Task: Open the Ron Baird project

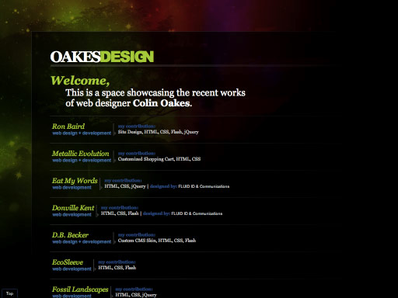Action: coord(68,126)
